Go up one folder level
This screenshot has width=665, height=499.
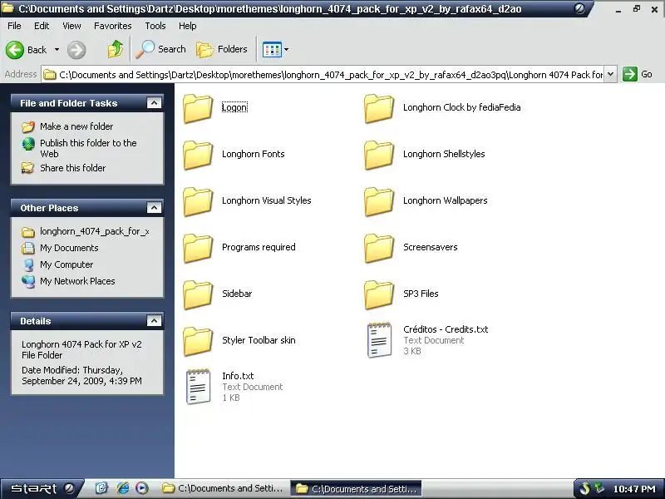click(115, 49)
